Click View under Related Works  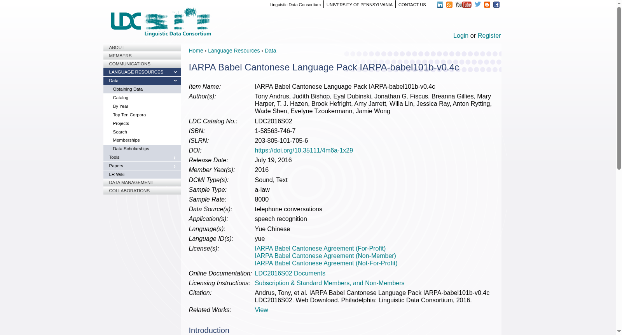click(x=262, y=310)
